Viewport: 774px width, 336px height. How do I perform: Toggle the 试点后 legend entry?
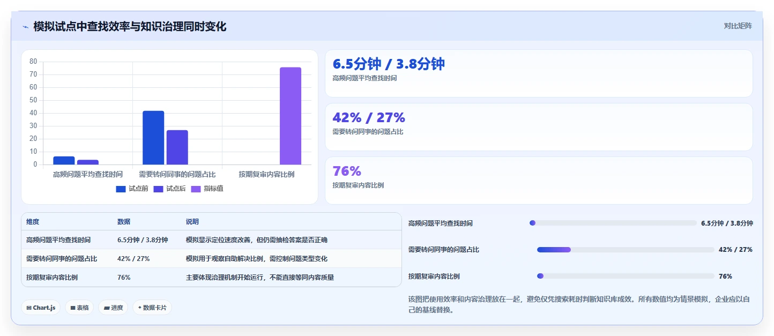[169, 189]
